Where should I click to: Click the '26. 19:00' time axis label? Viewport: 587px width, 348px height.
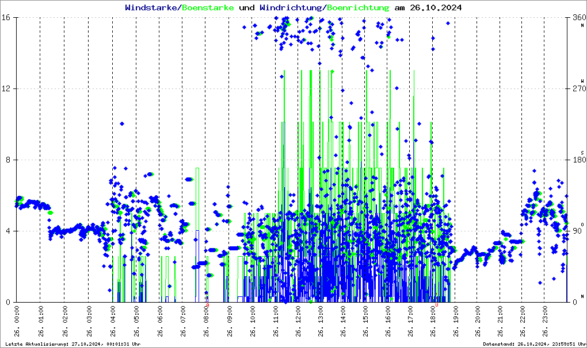455,321
